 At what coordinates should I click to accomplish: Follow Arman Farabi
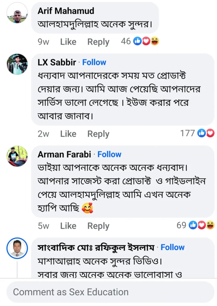(110, 154)
